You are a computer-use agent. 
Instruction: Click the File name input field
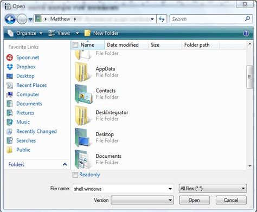click(120, 189)
